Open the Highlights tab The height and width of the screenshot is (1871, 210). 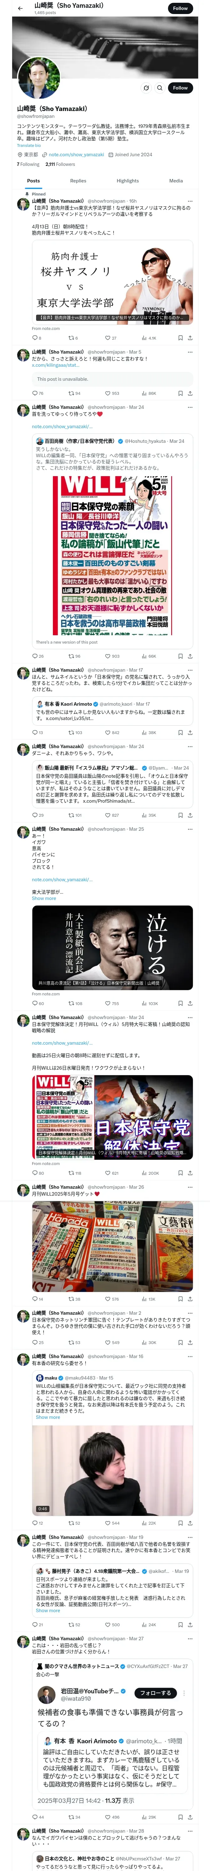128,181
